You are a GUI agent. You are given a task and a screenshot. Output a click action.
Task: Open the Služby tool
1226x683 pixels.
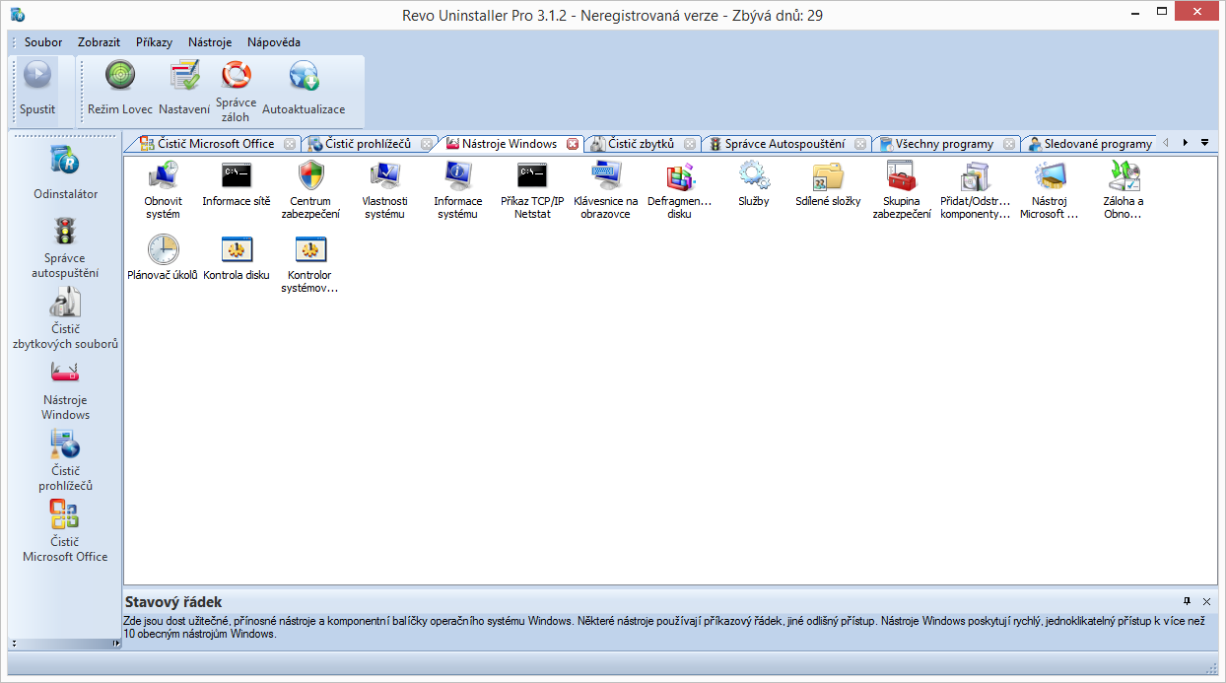(754, 184)
